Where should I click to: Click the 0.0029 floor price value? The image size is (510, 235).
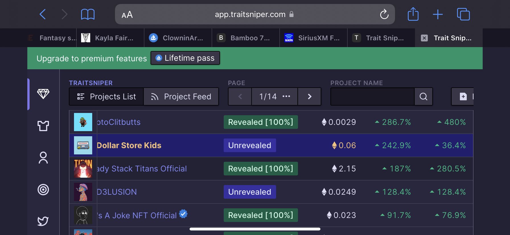(342, 122)
